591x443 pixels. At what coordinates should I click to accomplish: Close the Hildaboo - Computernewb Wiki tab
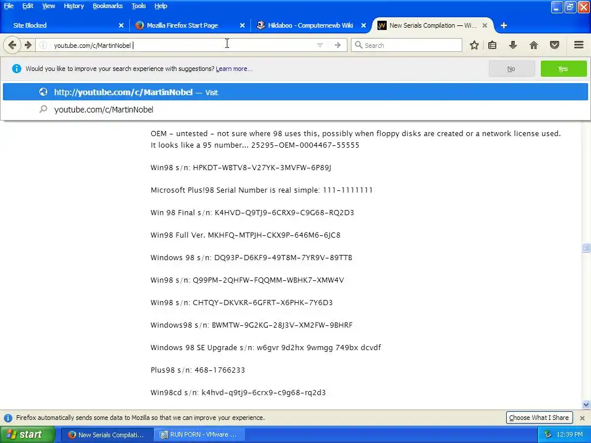tap(364, 25)
